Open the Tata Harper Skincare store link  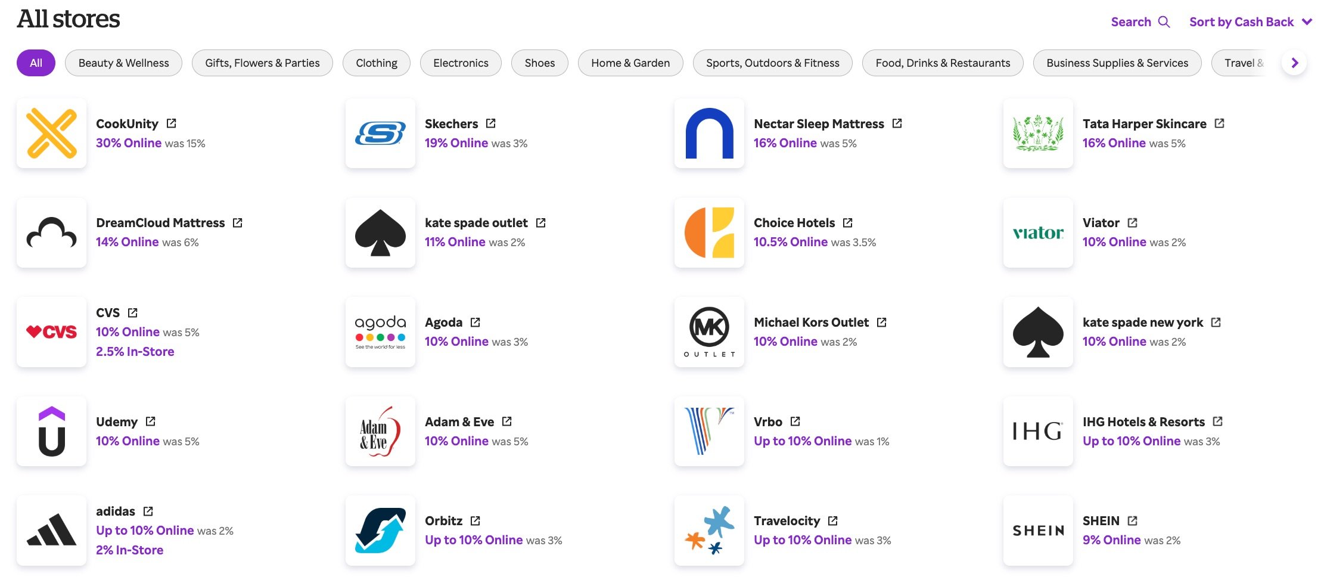coord(1144,123)
